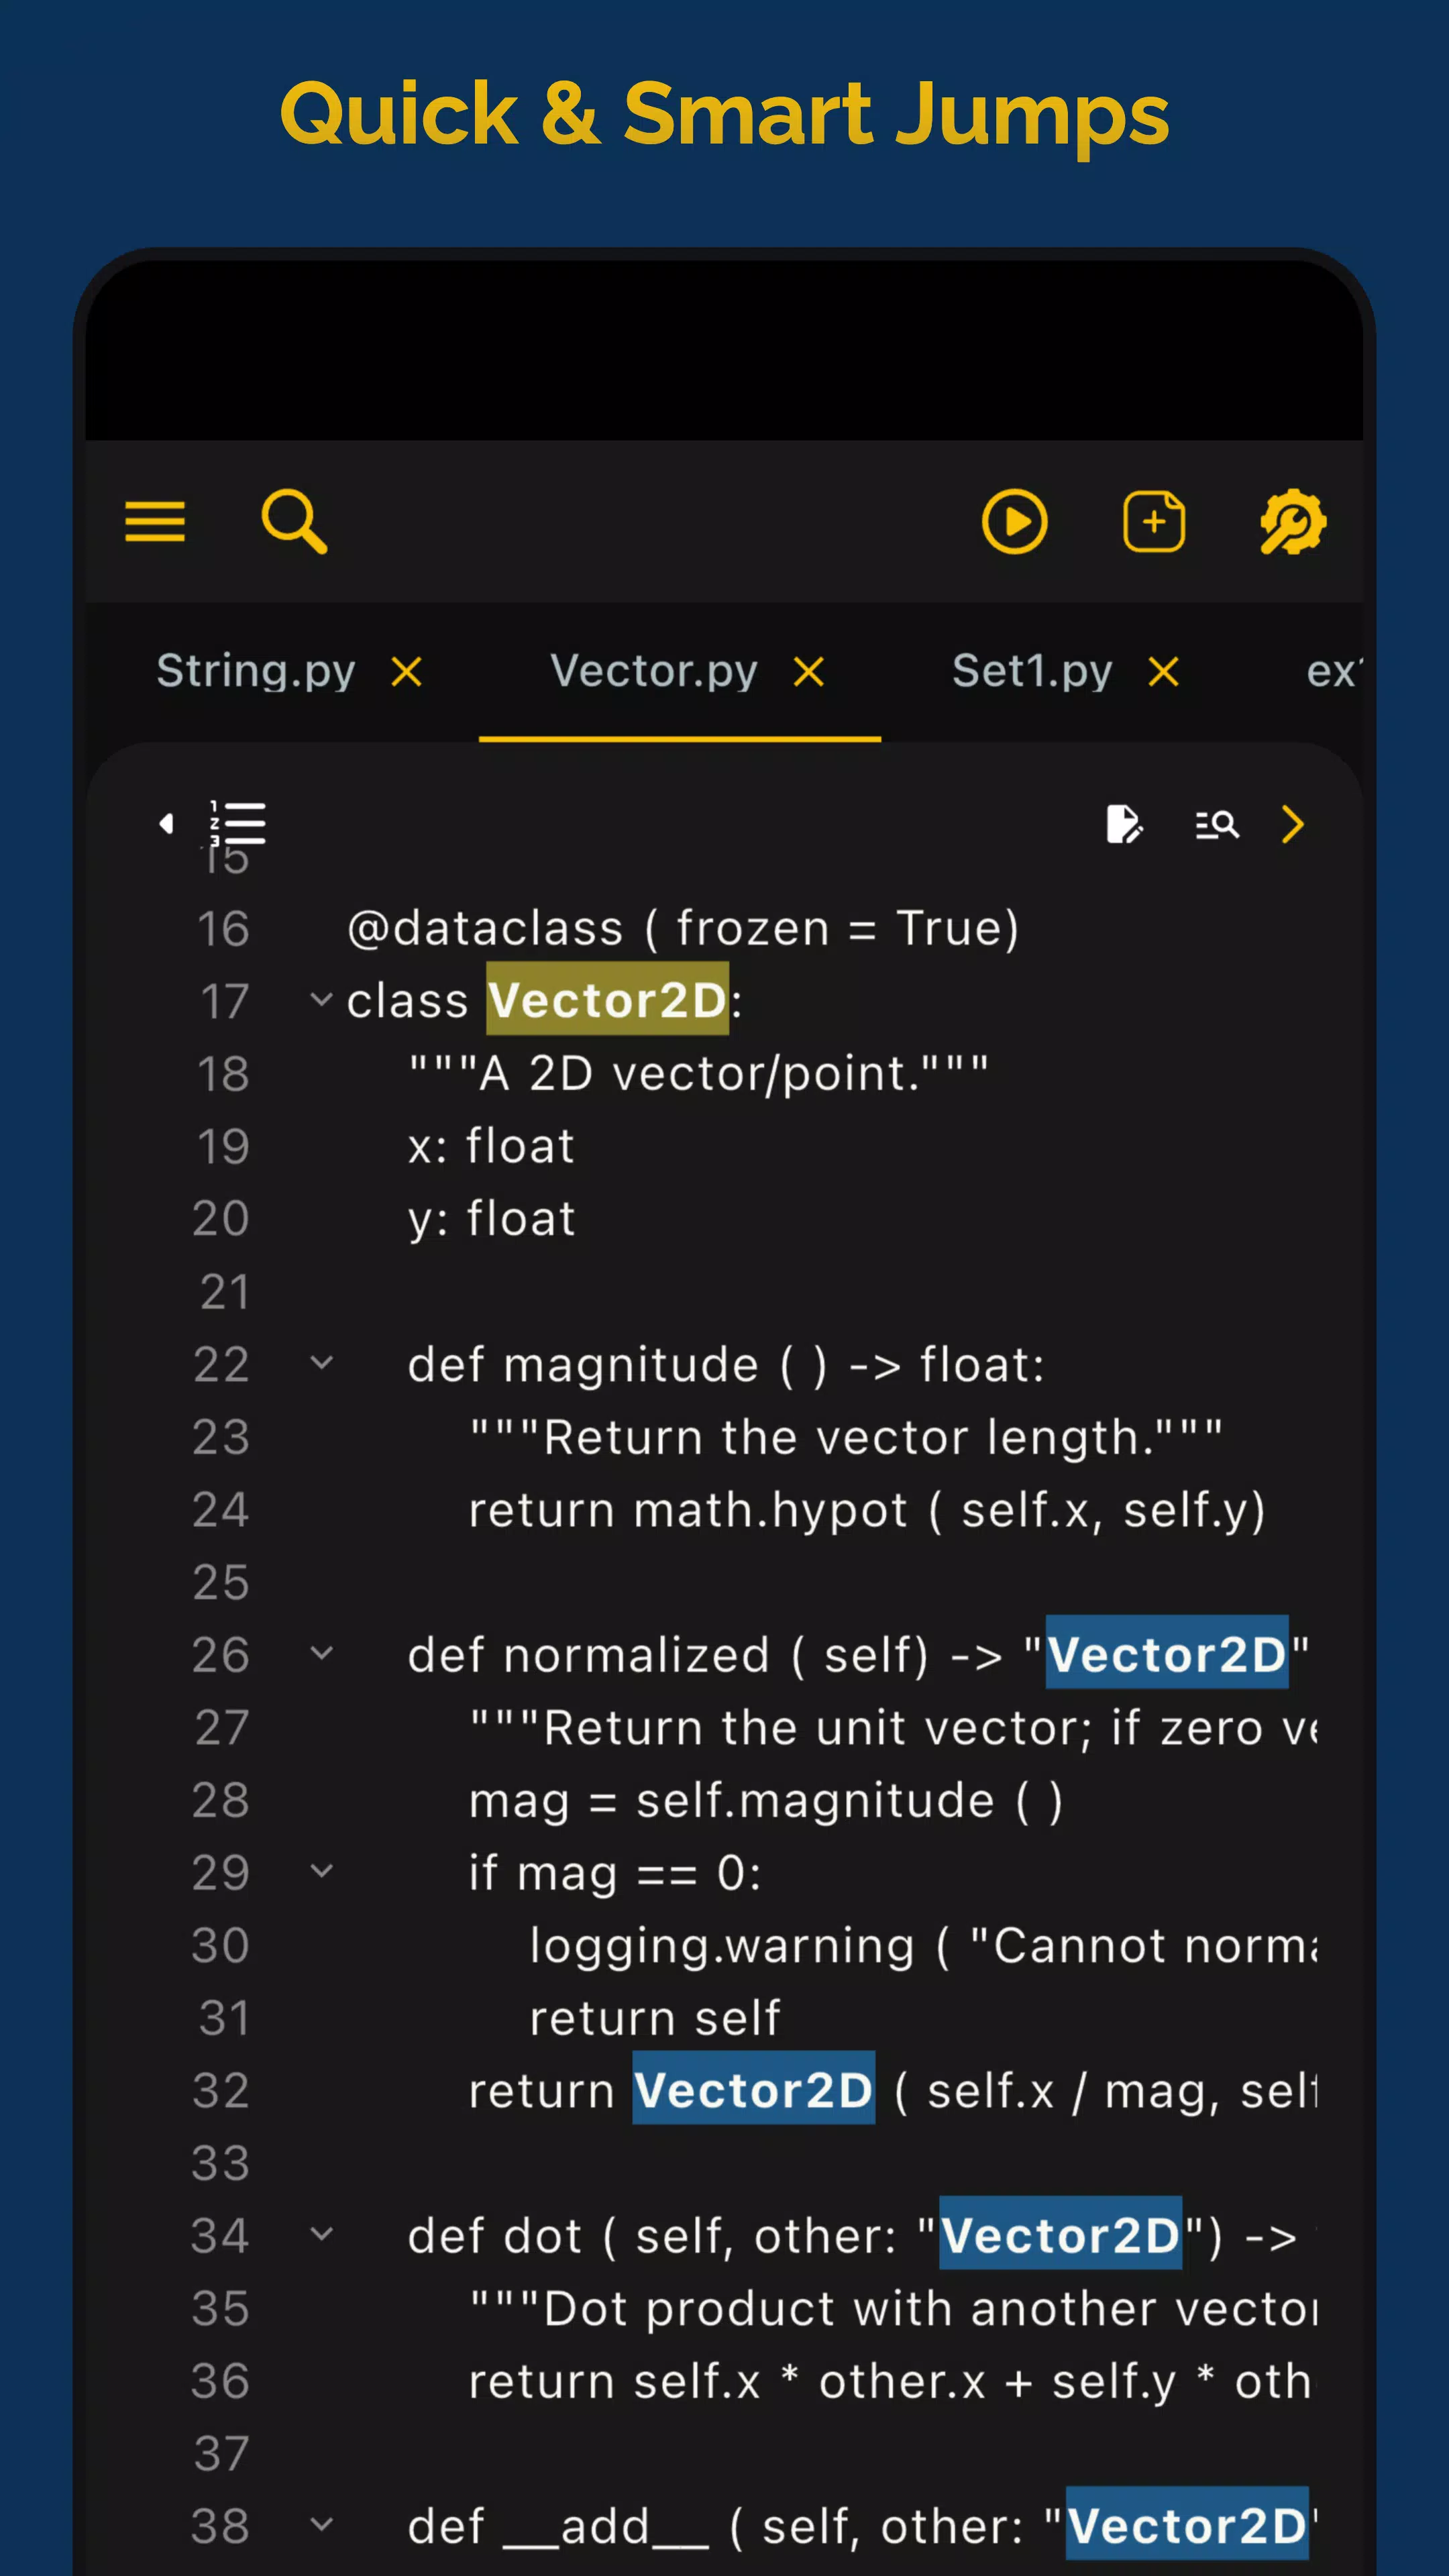
Task: Run code with the play button
Action: [1014, 521]
